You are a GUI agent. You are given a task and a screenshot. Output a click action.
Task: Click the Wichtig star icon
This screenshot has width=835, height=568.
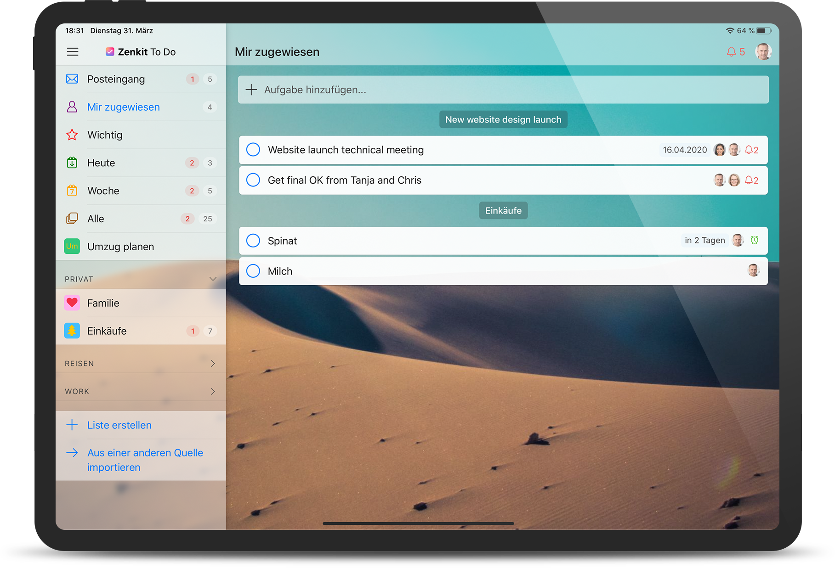(72, 135)
